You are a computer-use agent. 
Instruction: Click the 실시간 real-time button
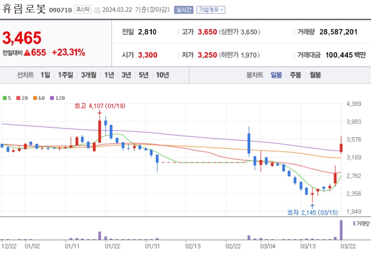pyautogui.click(x=184, y=10)
